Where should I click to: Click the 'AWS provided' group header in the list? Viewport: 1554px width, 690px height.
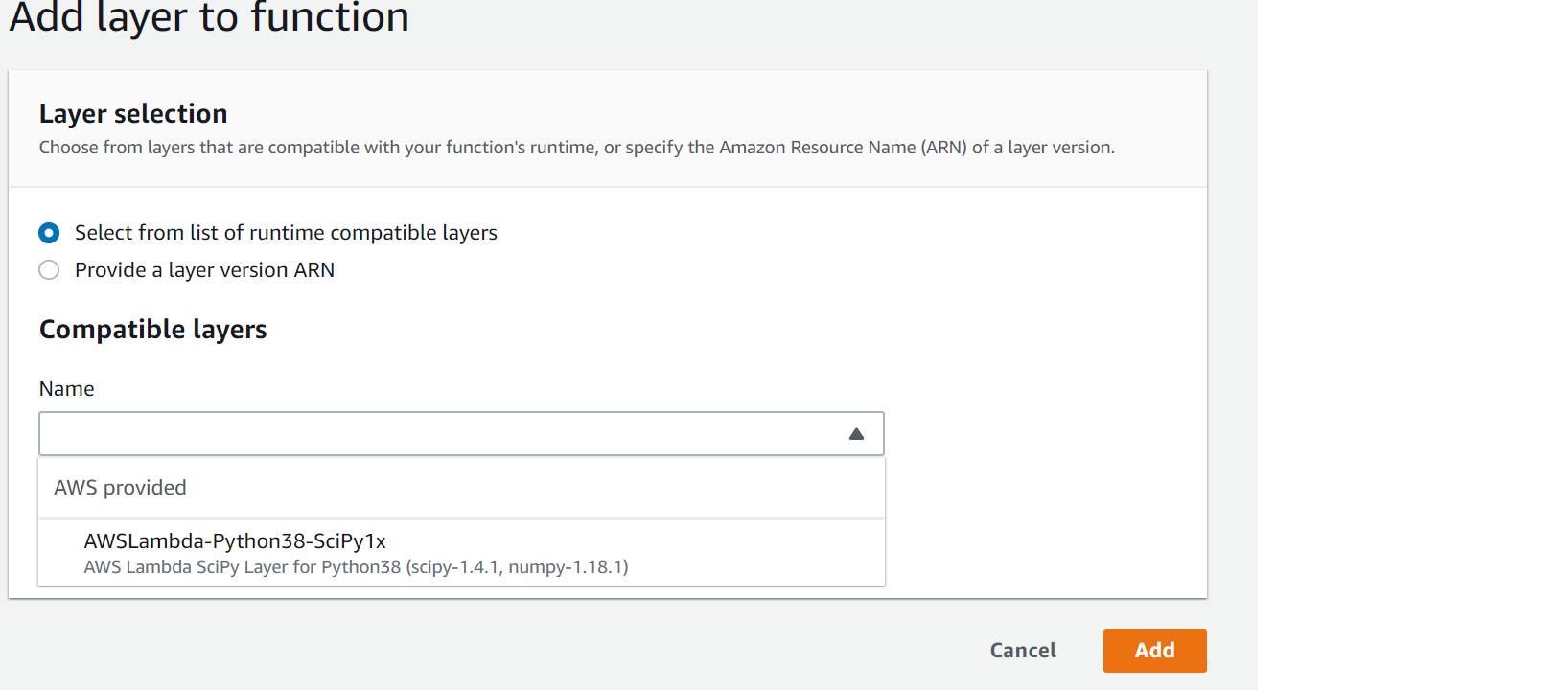pyautogui.click(x=120, y=488)
